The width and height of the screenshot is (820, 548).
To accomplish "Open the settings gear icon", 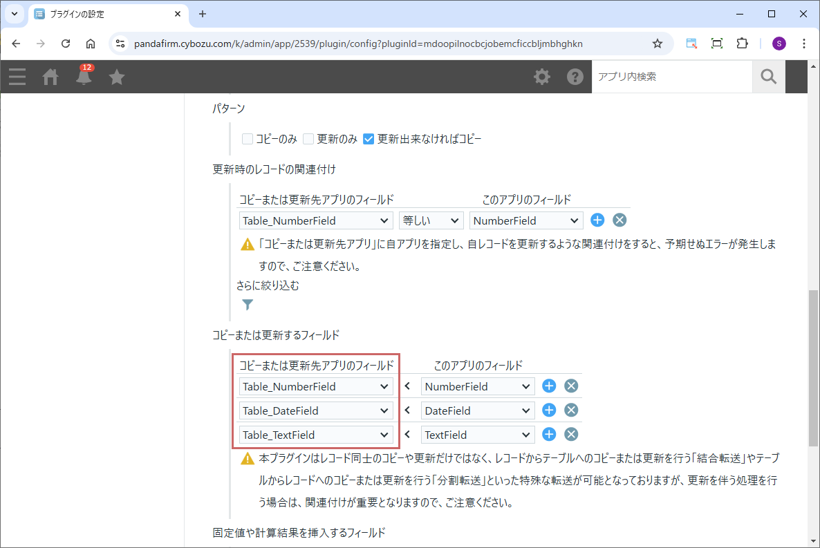I will [x=542, y=77].
